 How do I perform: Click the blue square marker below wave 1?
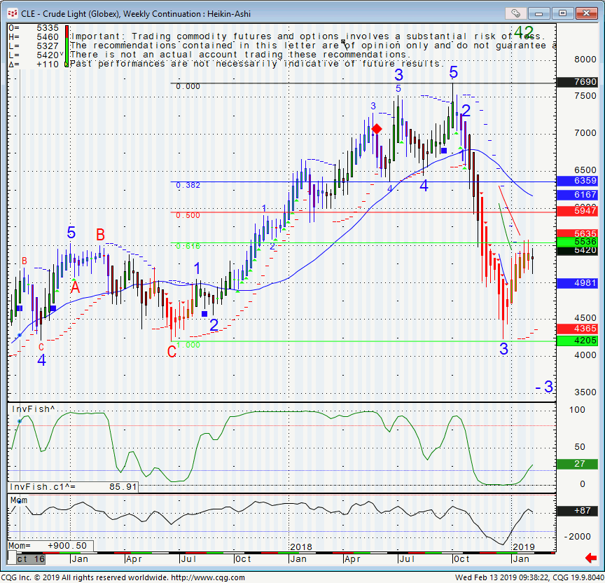tap(204, 314)
